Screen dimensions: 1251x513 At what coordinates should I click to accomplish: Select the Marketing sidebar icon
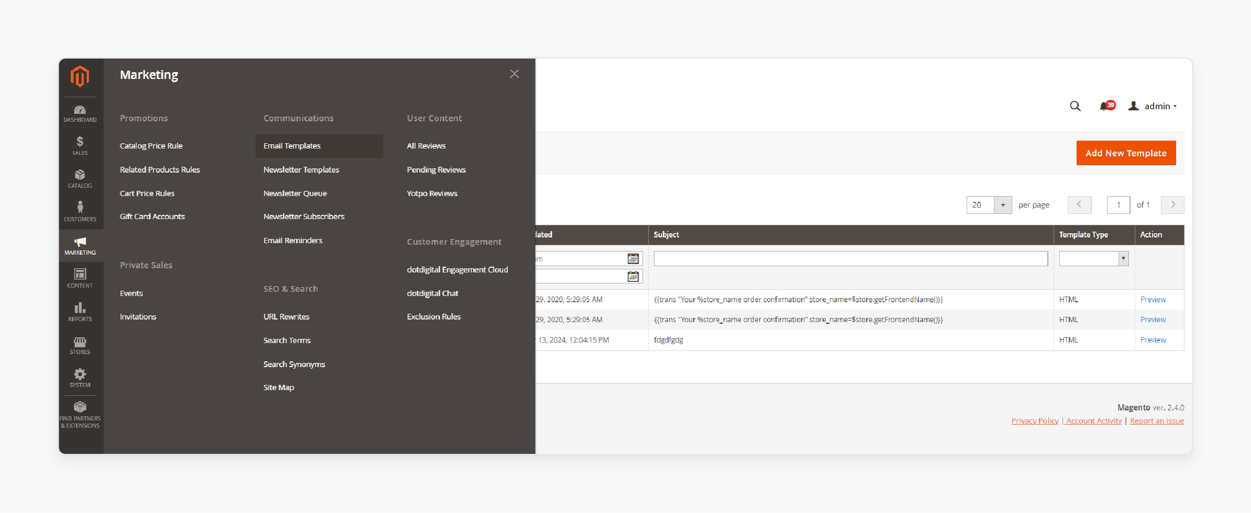click(x=80, y=245)
